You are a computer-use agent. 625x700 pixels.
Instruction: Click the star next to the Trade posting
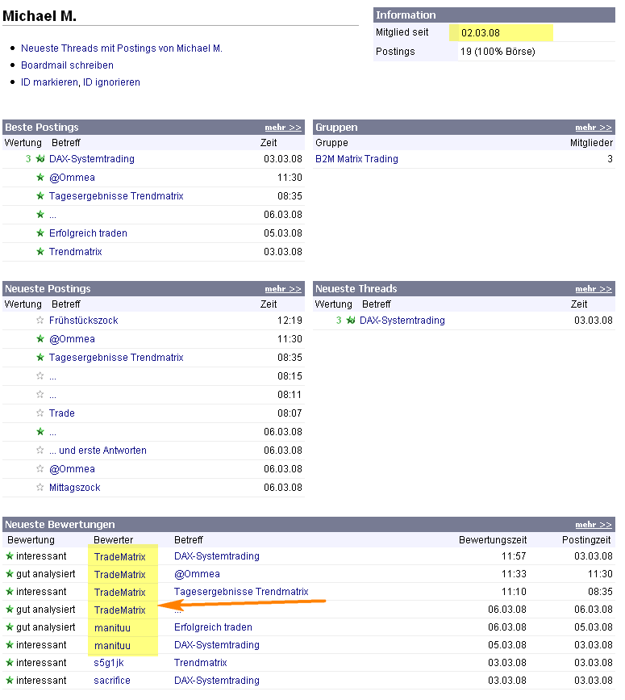tap(39, 413)
